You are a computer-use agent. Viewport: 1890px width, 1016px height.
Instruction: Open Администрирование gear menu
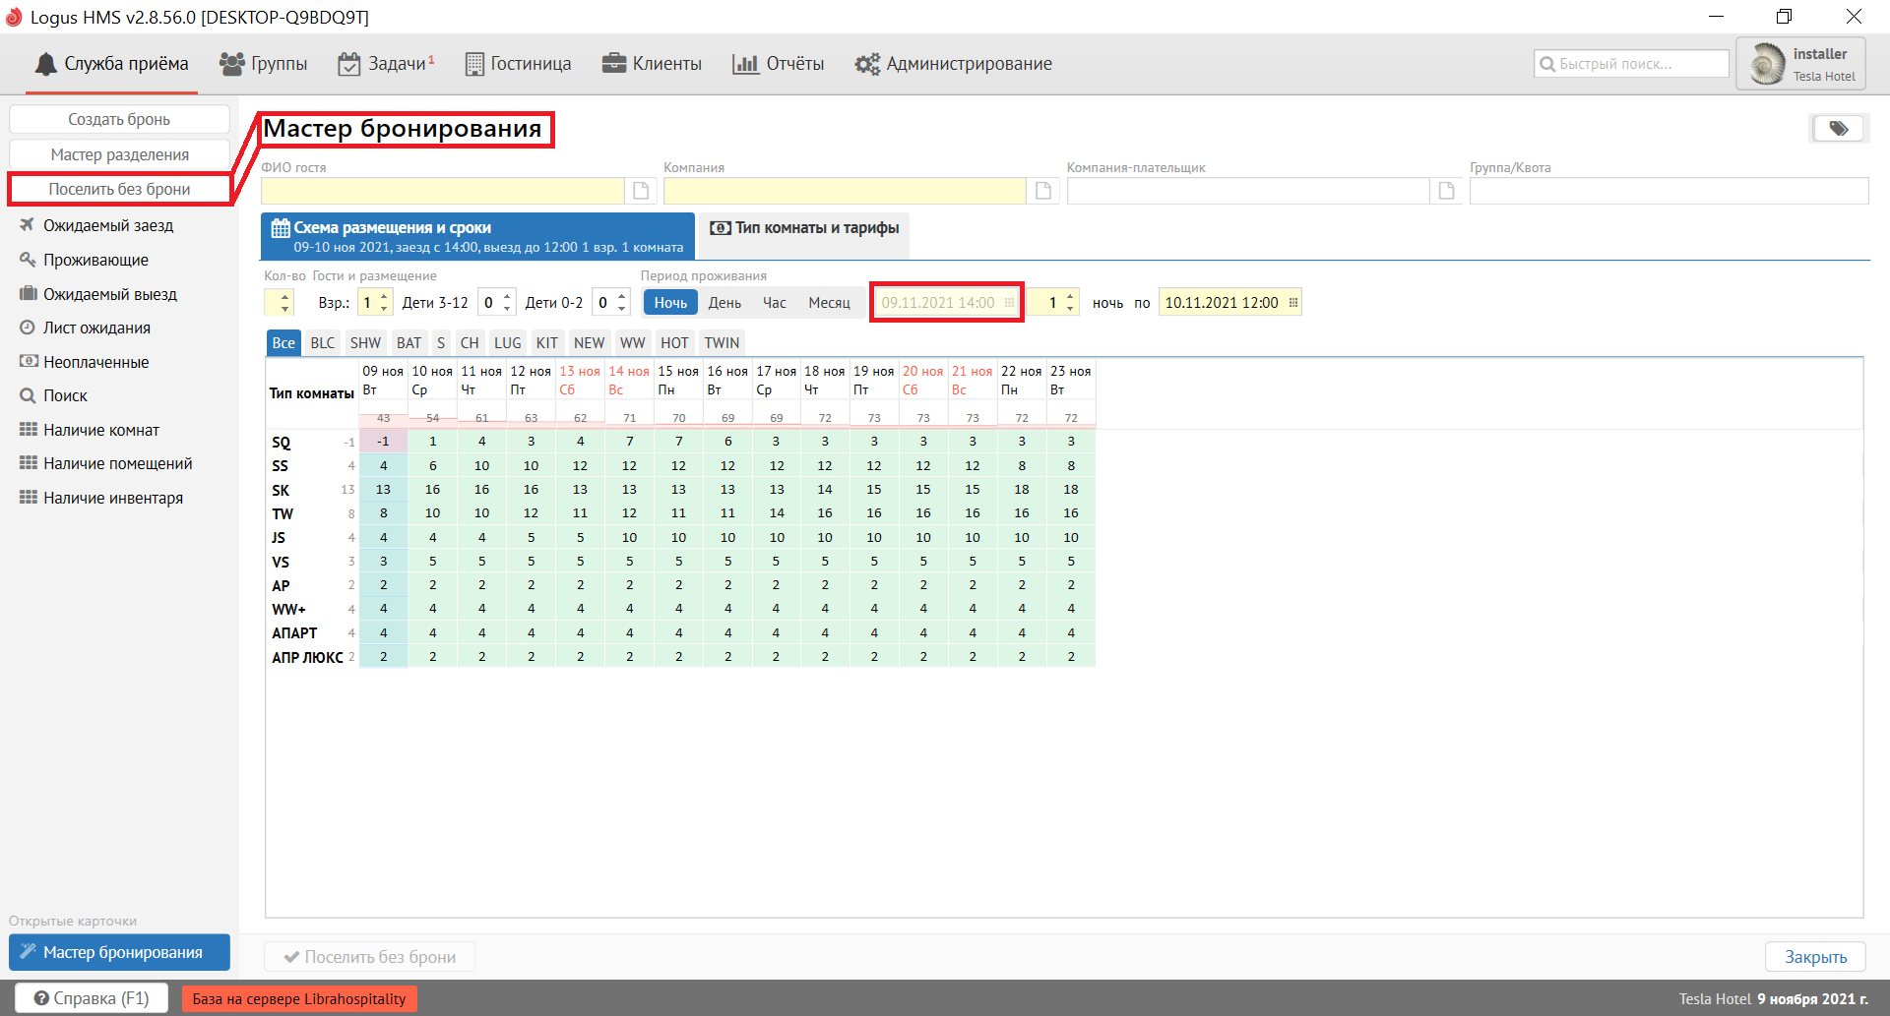pyautogui.click(x=953, y=64)
